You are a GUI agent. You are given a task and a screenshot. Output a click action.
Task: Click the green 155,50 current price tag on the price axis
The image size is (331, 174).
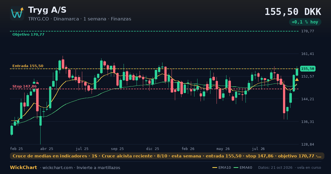308,69
